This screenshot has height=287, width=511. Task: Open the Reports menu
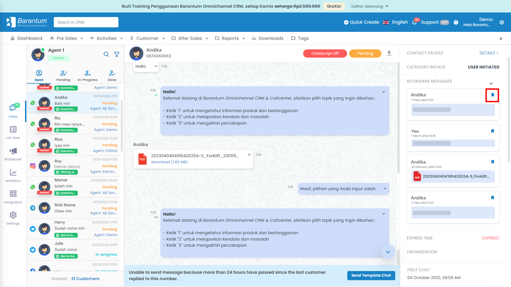coord(230,38)
